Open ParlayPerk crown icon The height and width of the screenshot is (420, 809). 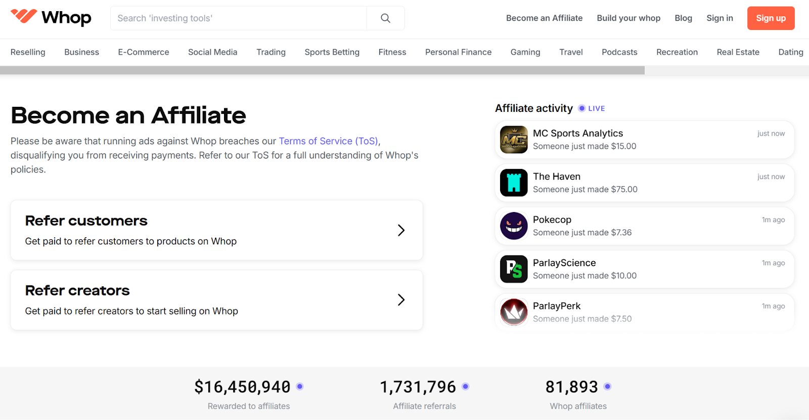(514, 312)
